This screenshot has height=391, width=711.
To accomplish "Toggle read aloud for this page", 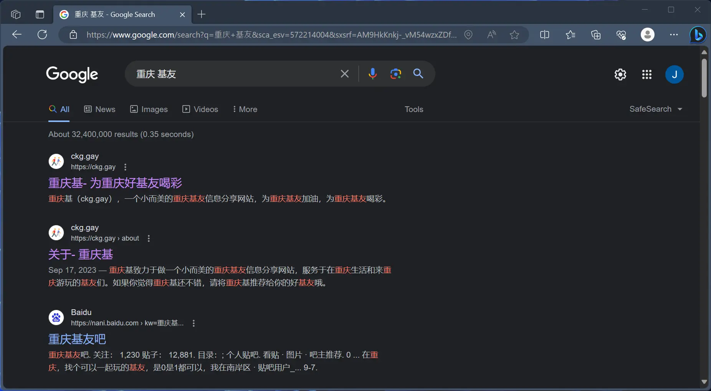I will tap(491, 35).
